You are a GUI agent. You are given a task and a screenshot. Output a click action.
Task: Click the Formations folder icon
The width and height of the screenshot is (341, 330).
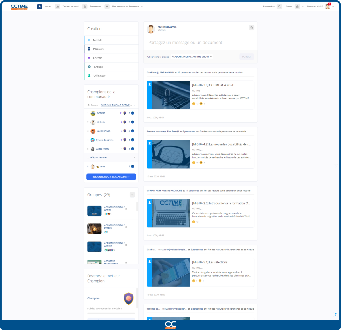(x=85, y=7)
